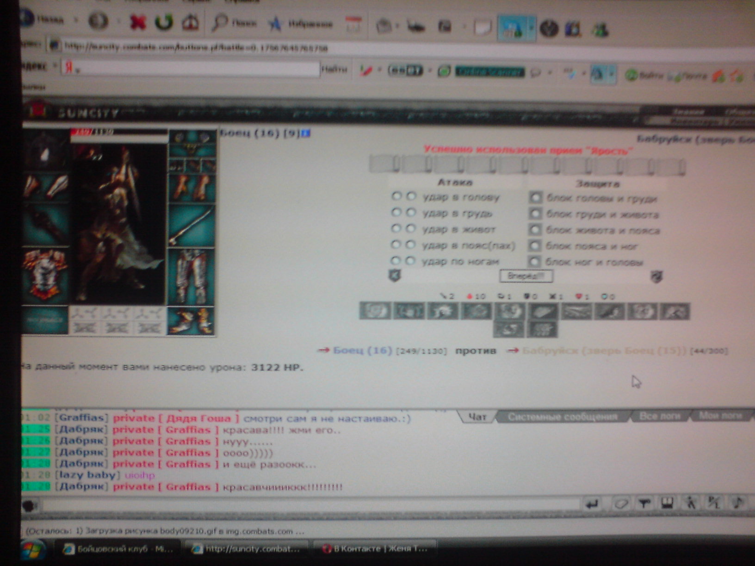Select first radio for удар по ногам
The height and width of the screenshot is (566, 755).
pos(395,261)
